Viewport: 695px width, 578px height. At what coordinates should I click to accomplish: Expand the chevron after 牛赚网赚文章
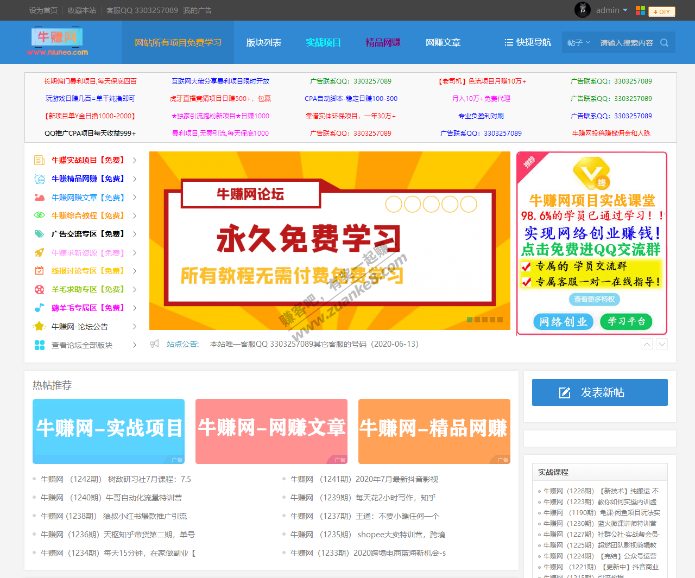click(135, 198)
